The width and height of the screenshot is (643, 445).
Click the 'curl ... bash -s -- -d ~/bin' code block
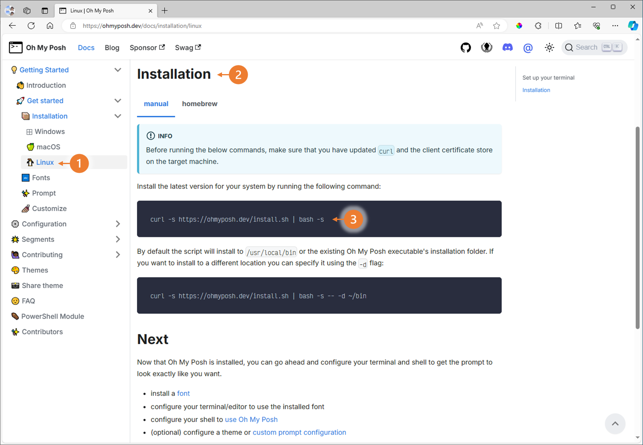(x=319, y=296)
